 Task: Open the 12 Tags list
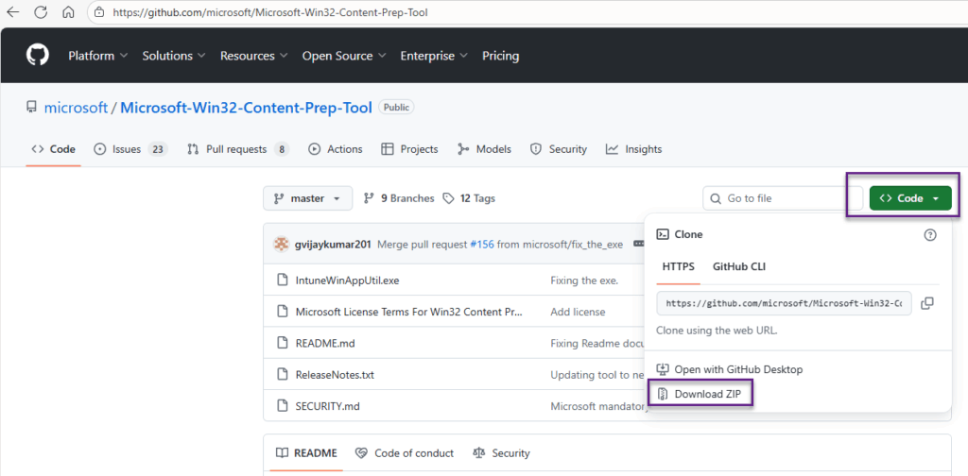point(469,198)
